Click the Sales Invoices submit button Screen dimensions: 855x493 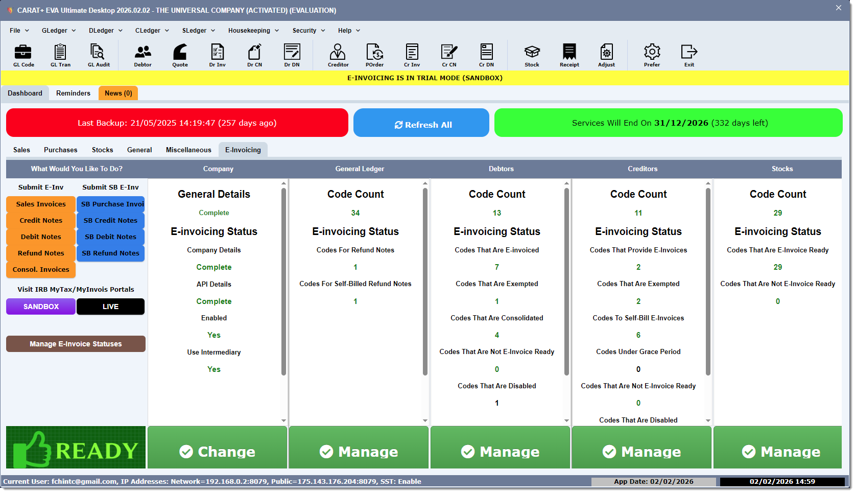[x=41, y=204]
